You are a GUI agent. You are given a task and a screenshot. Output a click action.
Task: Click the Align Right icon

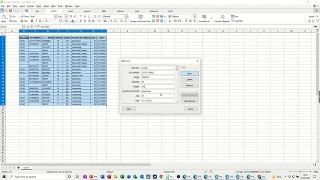(89, 21)
